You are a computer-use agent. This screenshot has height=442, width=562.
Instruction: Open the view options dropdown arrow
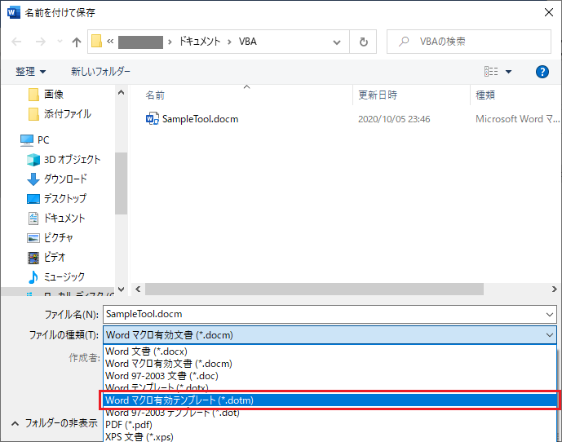coord(508,72)
